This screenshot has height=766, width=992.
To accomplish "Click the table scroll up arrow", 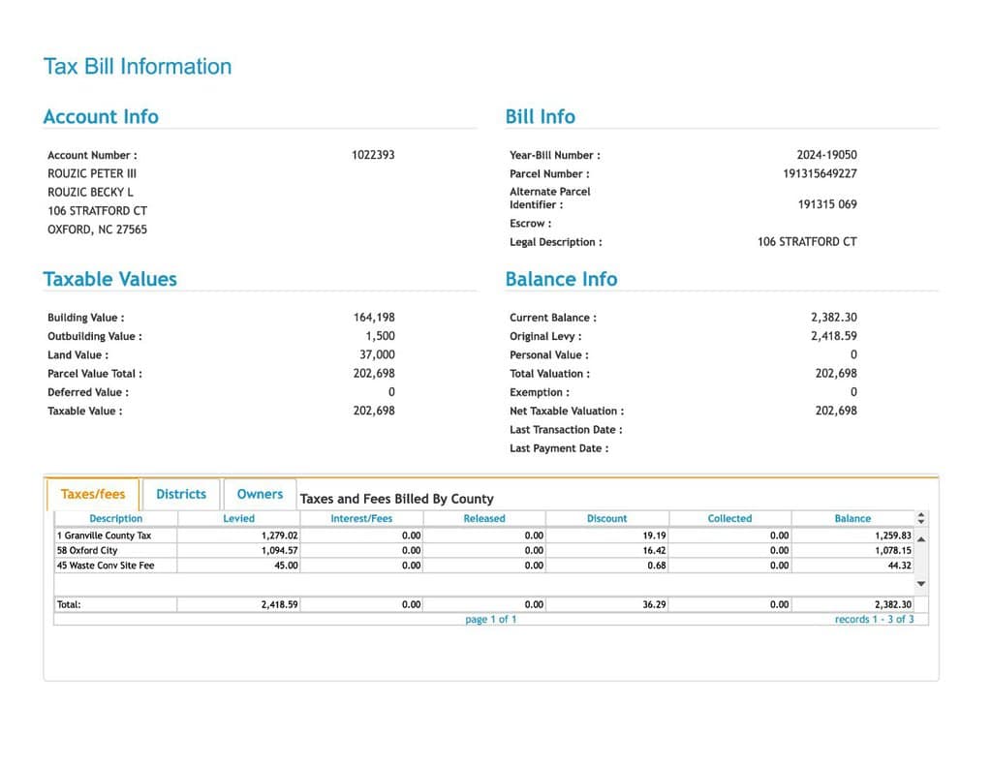I will coord(921,537).
